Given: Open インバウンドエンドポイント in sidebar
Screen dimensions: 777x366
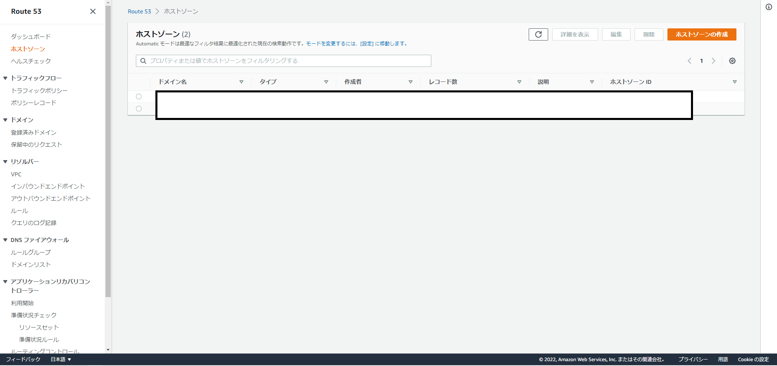Looking at the screenshot, I should point(48,186).
